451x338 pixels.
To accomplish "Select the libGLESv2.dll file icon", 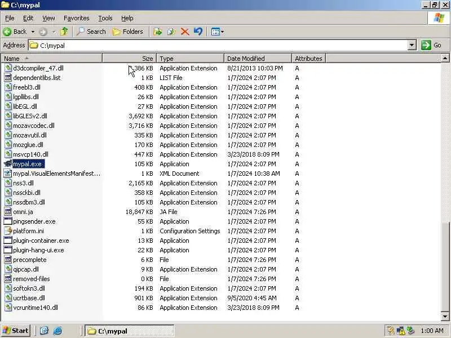I will point(8,116).
